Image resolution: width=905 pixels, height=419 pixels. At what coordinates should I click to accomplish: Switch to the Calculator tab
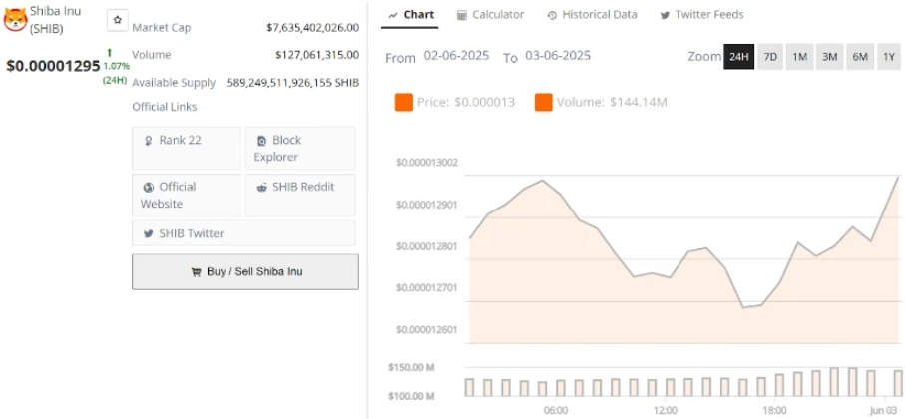click(490, 15)
